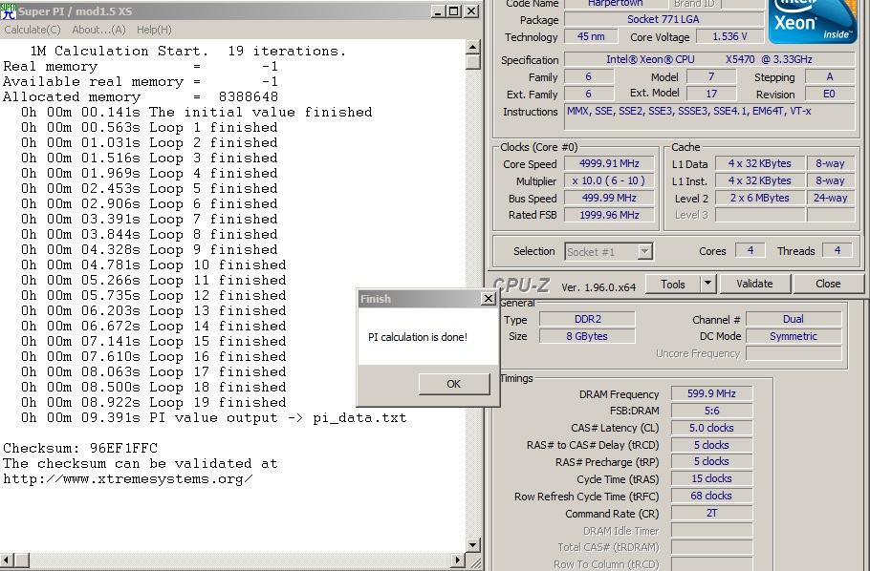Viewport: 870px width, 571px height.
Task: Maximize the Super PI window
Action: click(x=453, y=11)
